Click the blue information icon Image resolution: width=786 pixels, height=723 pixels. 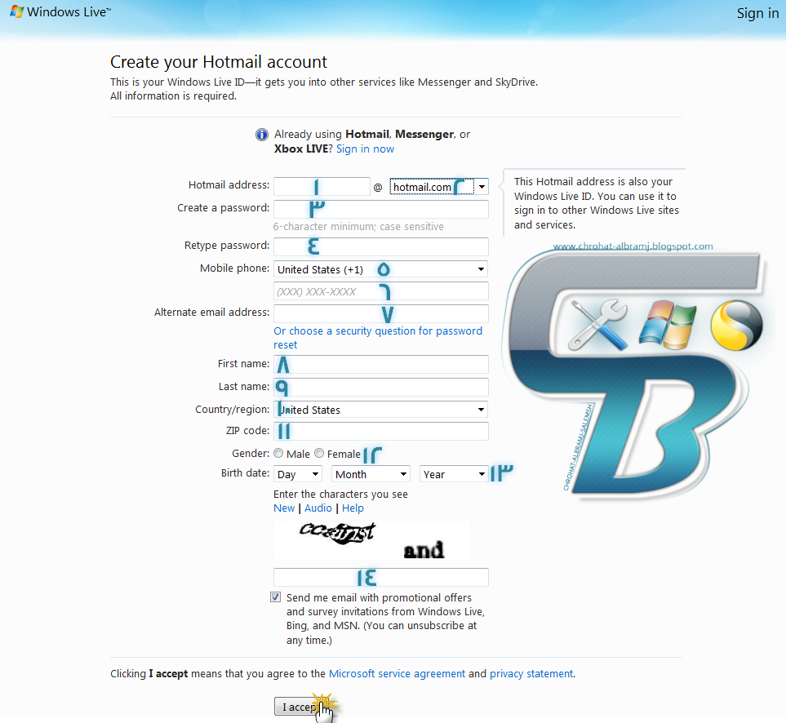tap(262, 135)
